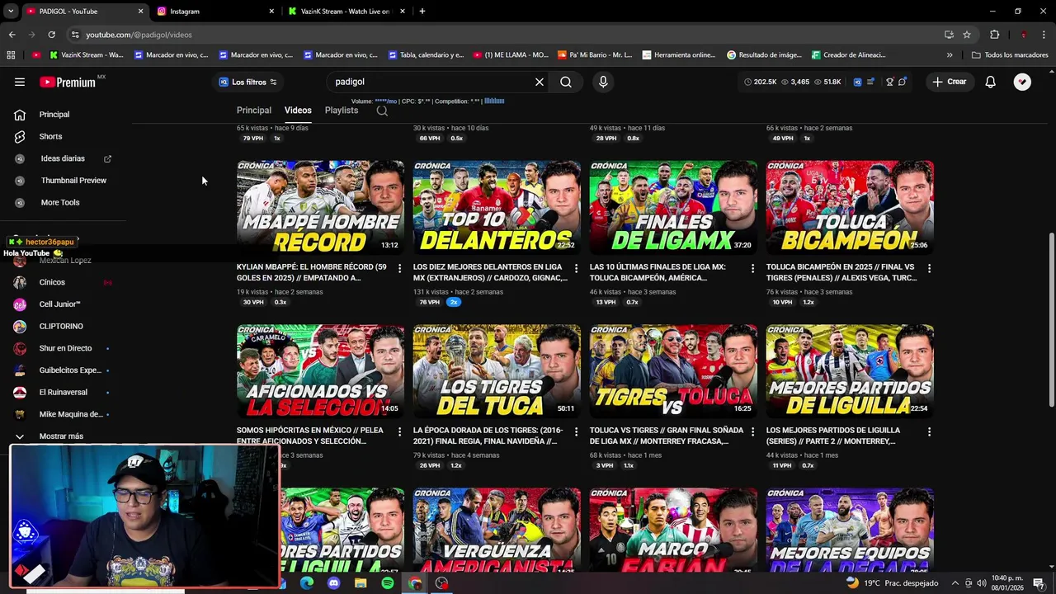Open the YouTube hamburger guide menu
This screenshot has height=594, width=1056.
(20, 82)
